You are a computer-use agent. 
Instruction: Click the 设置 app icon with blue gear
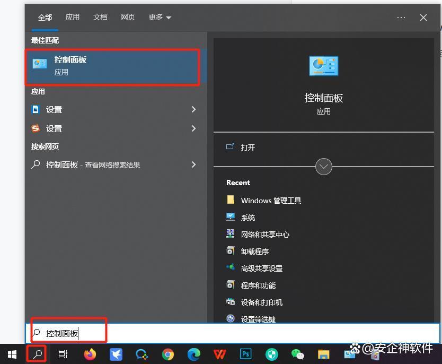(x=35, y=109)
